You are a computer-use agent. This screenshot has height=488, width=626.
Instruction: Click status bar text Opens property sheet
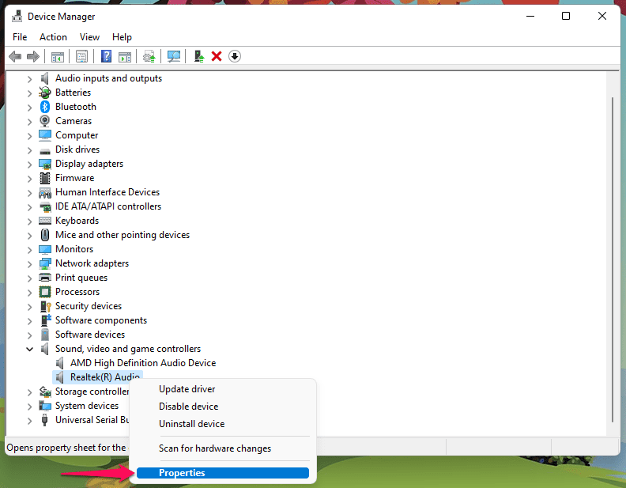click(66, 448)
